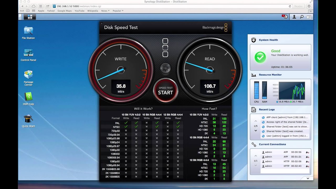Click the green Good status checkmark
The width and height of the screenshot is (336, 189).
[x=260, y=57]
